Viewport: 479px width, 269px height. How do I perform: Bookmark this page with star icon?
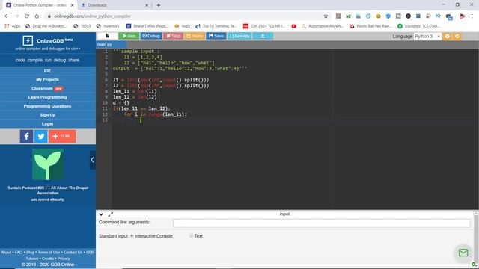click(326, 16)
